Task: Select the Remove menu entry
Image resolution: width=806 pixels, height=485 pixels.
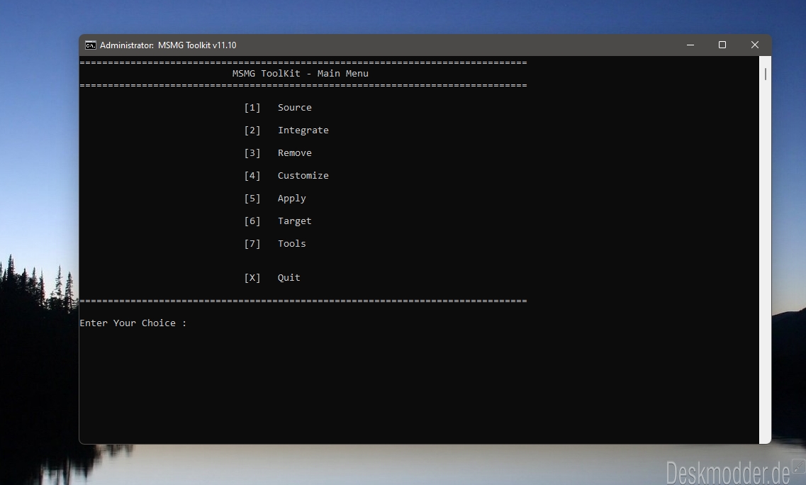Action: point(294,152)
